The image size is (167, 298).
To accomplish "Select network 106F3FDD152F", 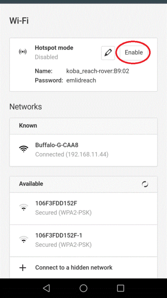I will point(83,209).
